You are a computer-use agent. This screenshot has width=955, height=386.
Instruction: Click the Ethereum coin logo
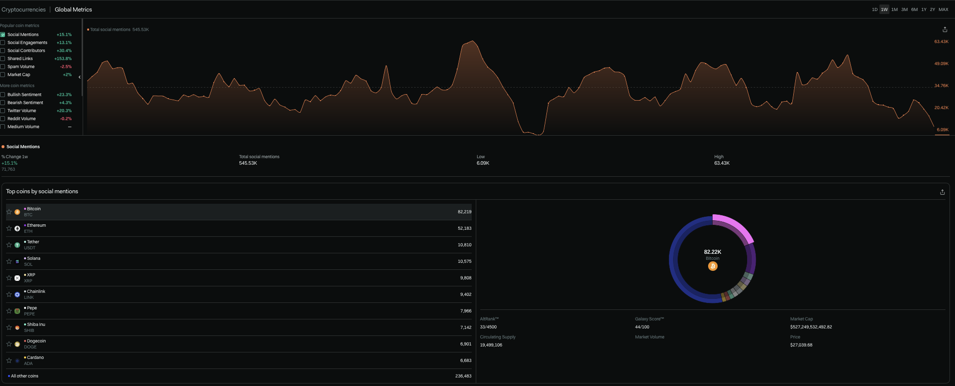point(18,229)
